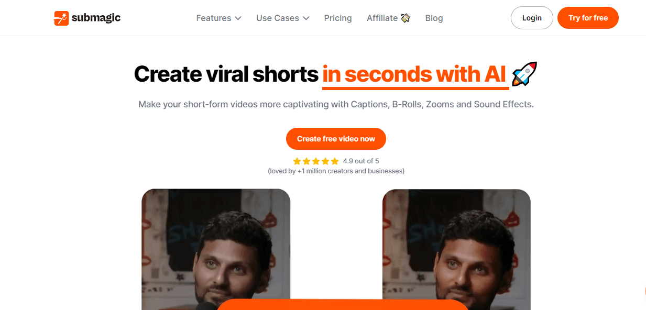Screen dimensions: 646x310
Task: Open the Use Cases menu
Action: pos(283,18)
